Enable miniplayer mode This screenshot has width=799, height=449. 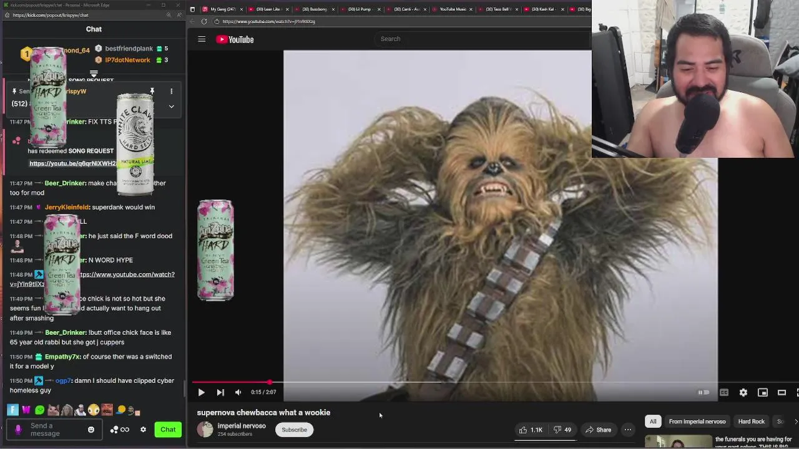coord(762,392)
